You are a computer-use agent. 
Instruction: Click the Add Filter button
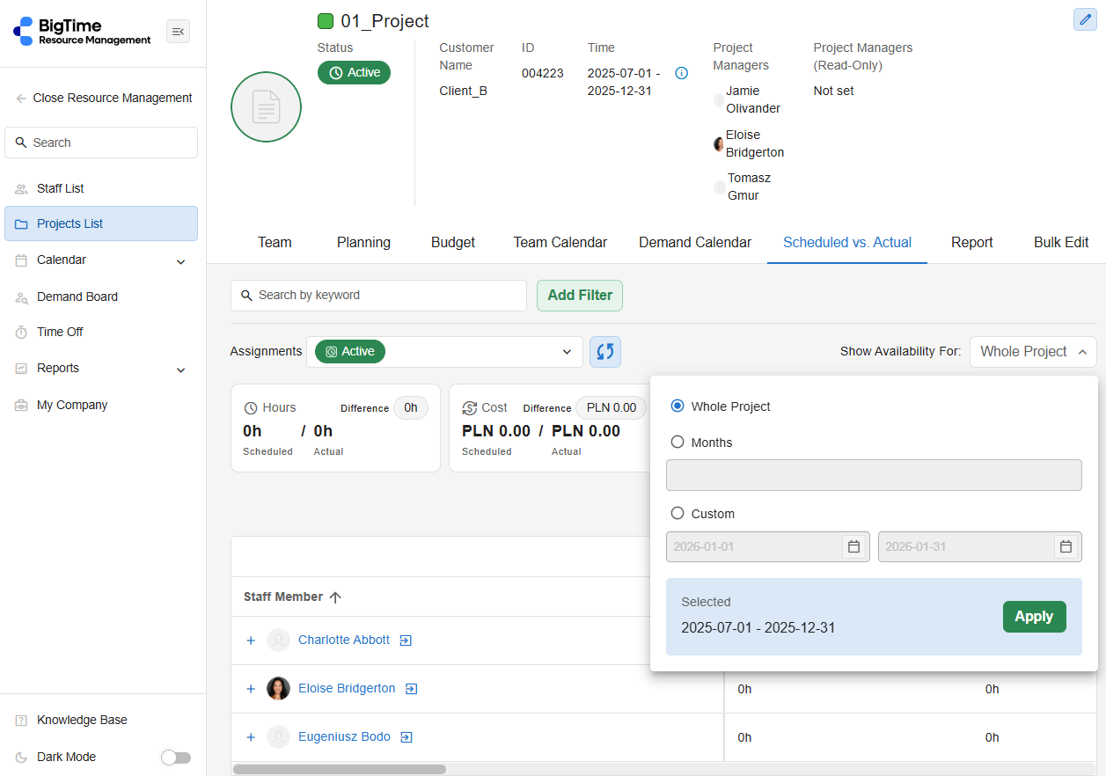(579, 296)
